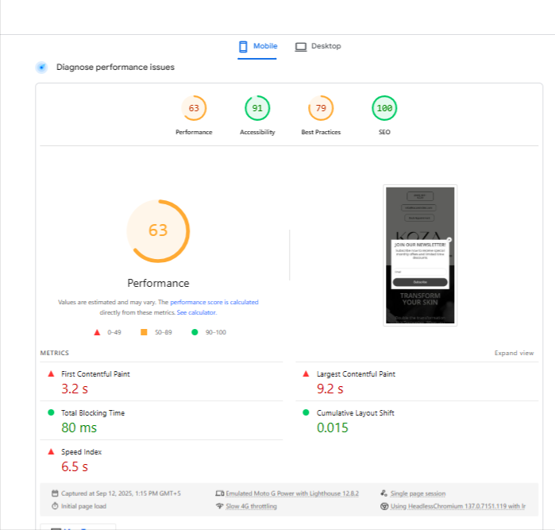Click the Speed Index label
Image resolution: width=555 pixels, height=530 pixels.
[x=82, y=452]
